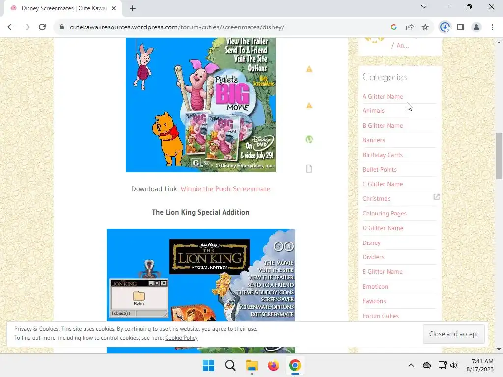This screenshot has width=503, height=377.
Task: Open the Windows Start menu
Action: pyautogui.click(x=208, y=365)
